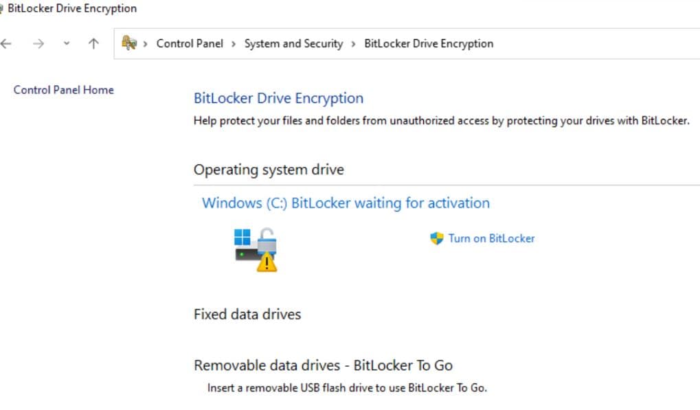Select the BitLocker Drive Encryption breadcrumb
700x410 pixels.
click(429, 43)
